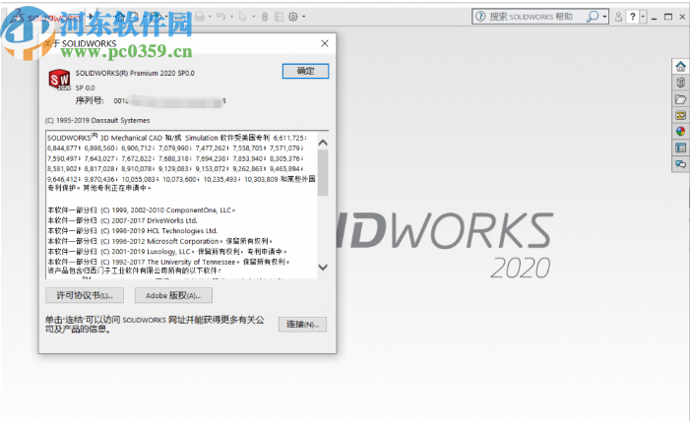This screenshot has width=693, height=421.
Task: Choose the Select cursor tool
Action: pos(242,17)
